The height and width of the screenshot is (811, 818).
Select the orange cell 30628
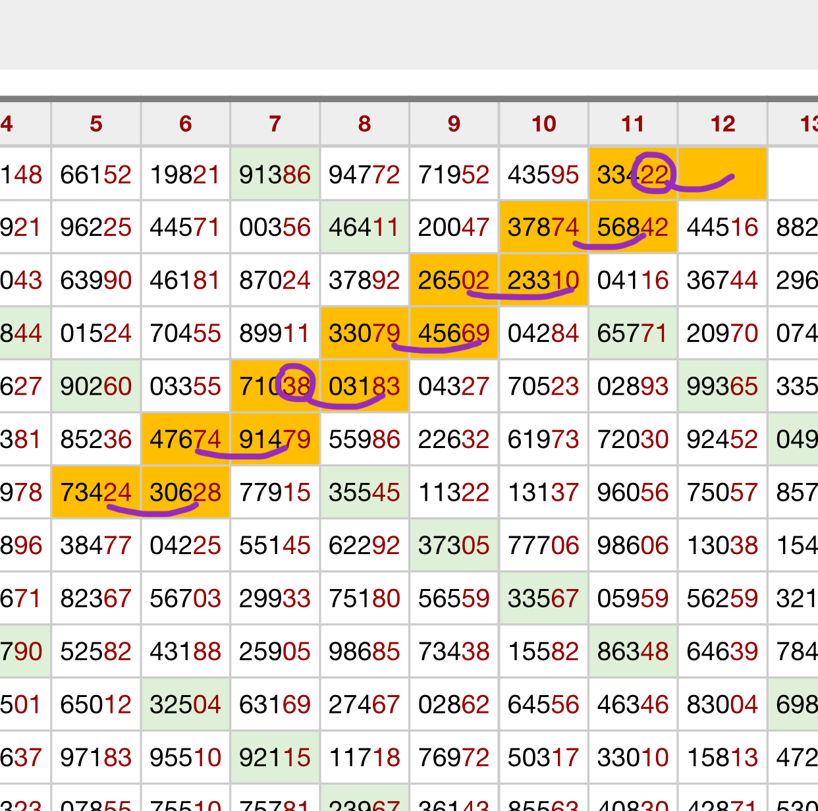pos(185,492)
